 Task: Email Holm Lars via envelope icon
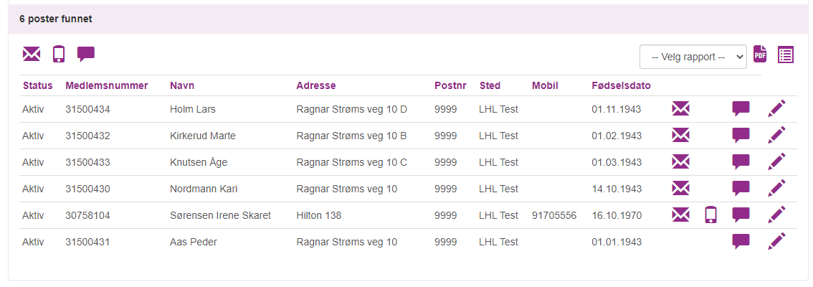coord(681,109)
